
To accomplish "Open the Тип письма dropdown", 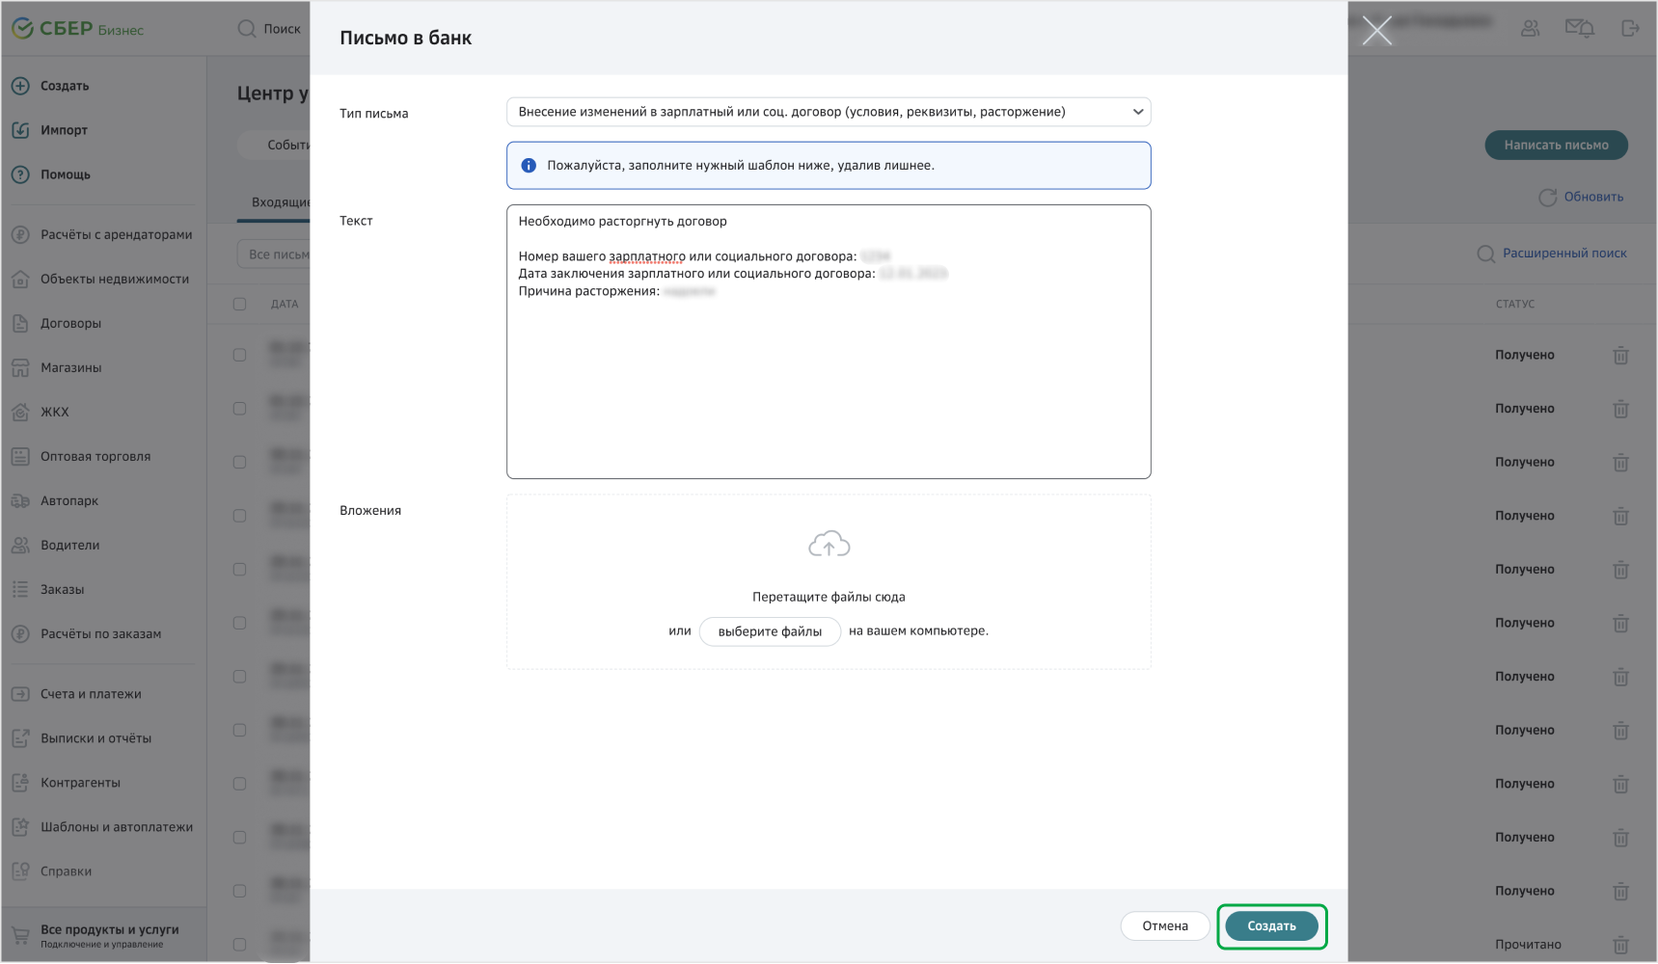I will [828, 112].
